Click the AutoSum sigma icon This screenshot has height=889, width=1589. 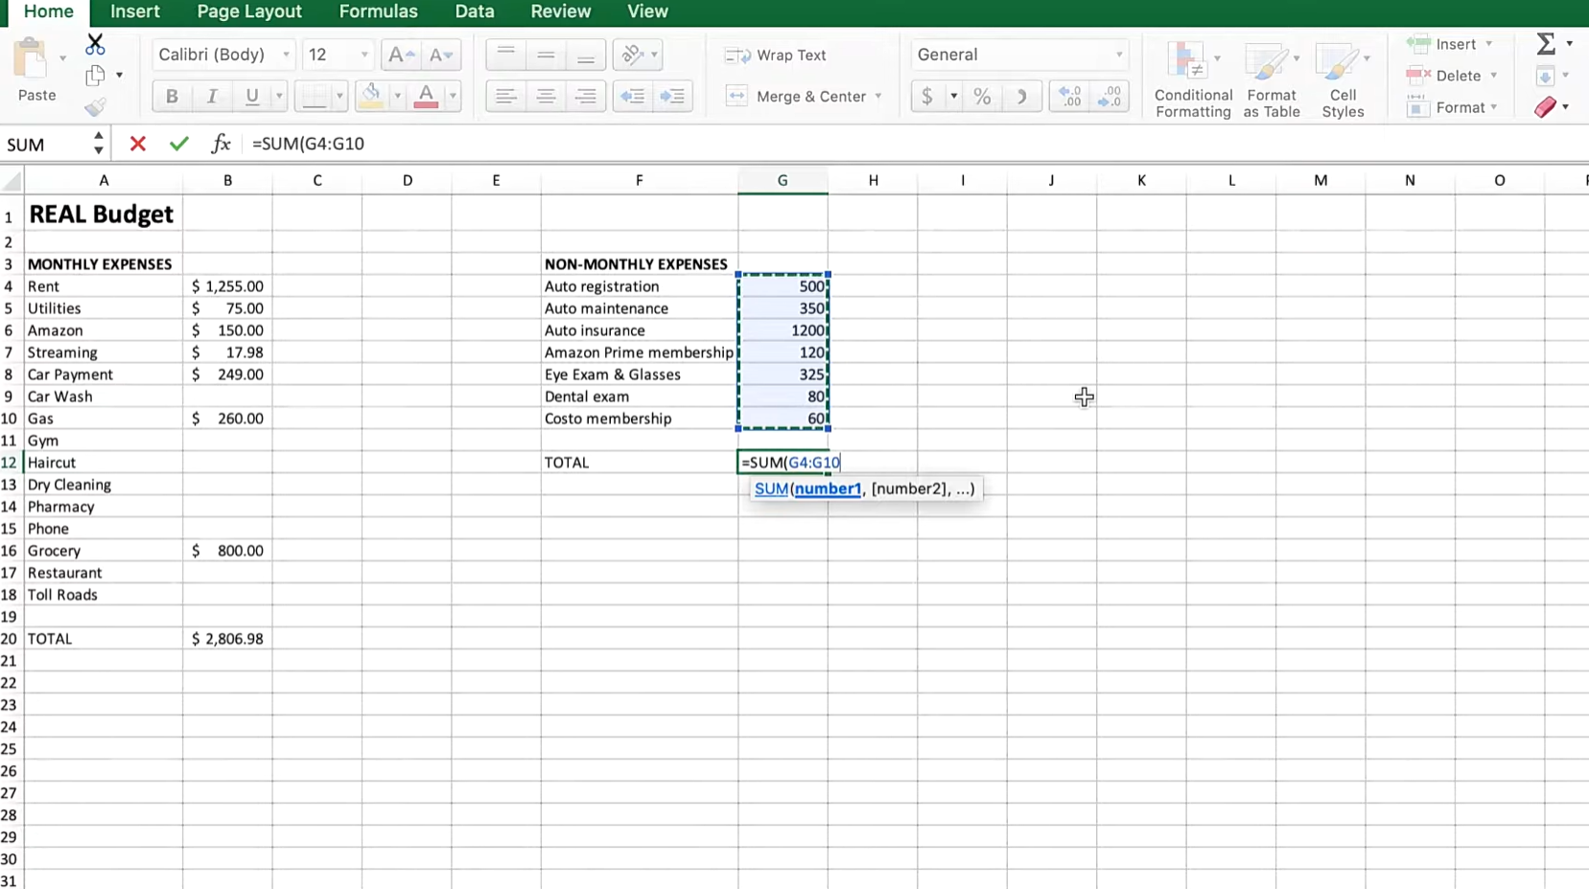coord(1546,43)
